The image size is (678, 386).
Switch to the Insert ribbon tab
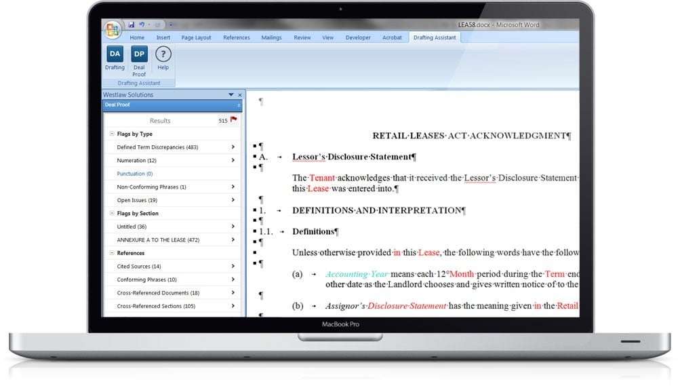tap(163, 37)
